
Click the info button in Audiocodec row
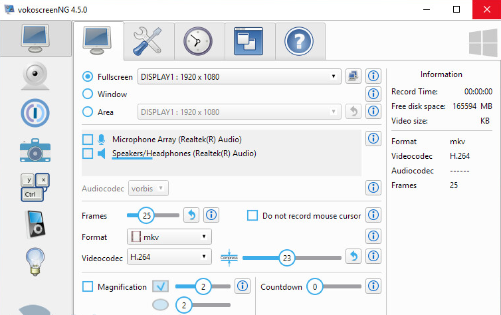click(x=373, y=187)
